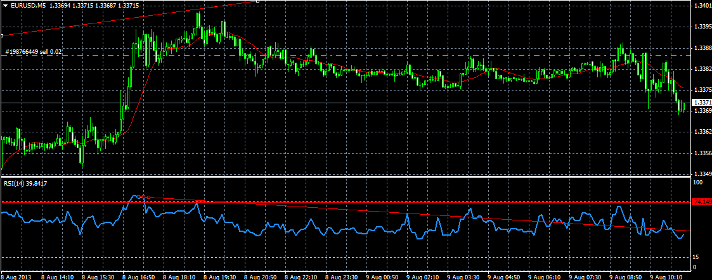The image size is (712, 280).
Task: Click the 1.3356 price axis label
Action: pyautogui.click(x=702, y=153)
